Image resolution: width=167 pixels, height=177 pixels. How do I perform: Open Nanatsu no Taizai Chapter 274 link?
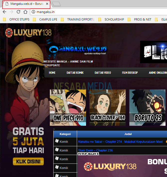click(120, 142)
